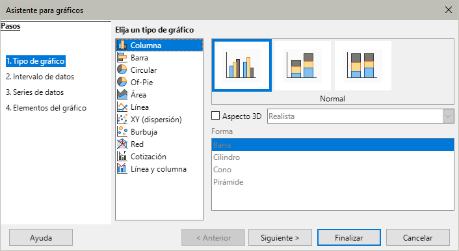The image size is (459, 251).
Task: Pick the Cotización stock chart icon
Action: tap(122, 156)
